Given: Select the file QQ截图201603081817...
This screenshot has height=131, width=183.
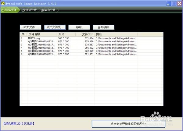Looking at the screenshot, I should point(41,45).
